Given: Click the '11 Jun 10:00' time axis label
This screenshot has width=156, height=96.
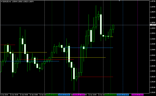Looking at the screenshot, I should point(14,95).
